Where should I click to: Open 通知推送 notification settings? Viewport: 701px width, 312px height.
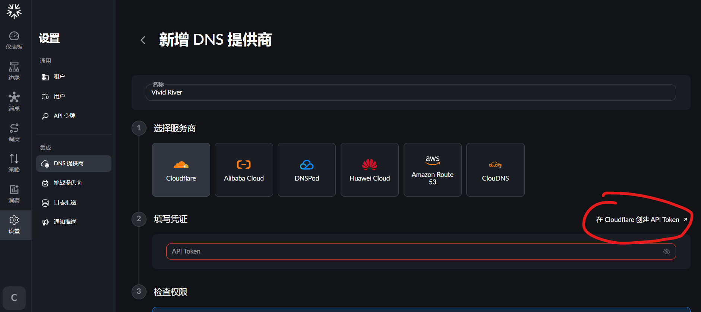pyautogui.click(x=74, y=222)
